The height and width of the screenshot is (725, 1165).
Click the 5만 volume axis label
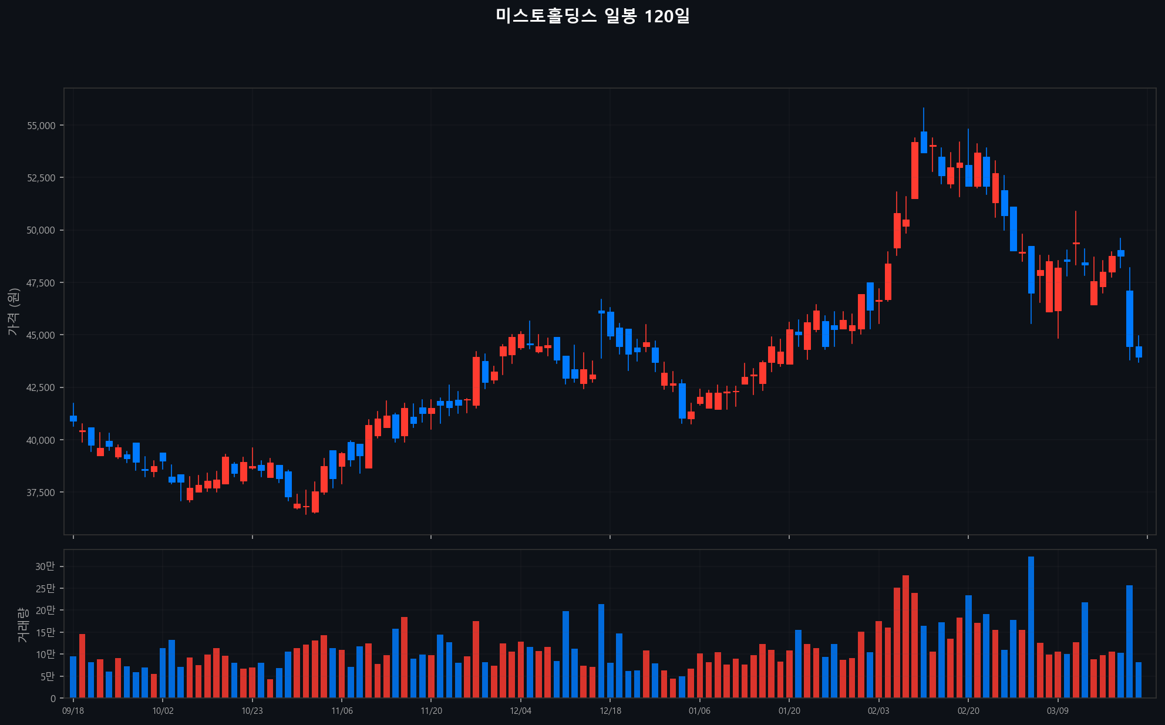[47, 677]
